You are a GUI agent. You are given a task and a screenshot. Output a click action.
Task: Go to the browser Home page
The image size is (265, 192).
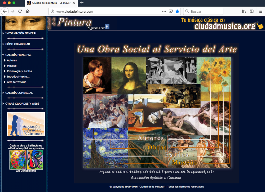click(28, 11)
